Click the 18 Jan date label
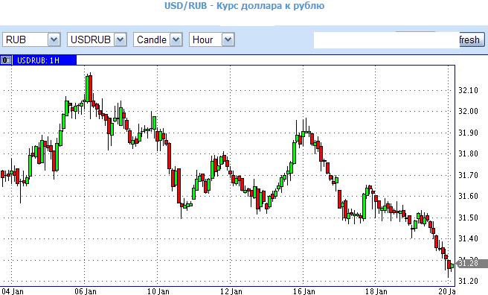Image resolution: width=488 pixels, height=295 pixels. click(376, 291)
